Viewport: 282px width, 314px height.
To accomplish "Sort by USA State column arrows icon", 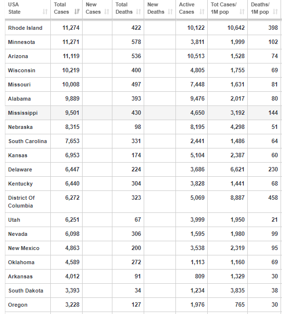I will tap(45, 12).
